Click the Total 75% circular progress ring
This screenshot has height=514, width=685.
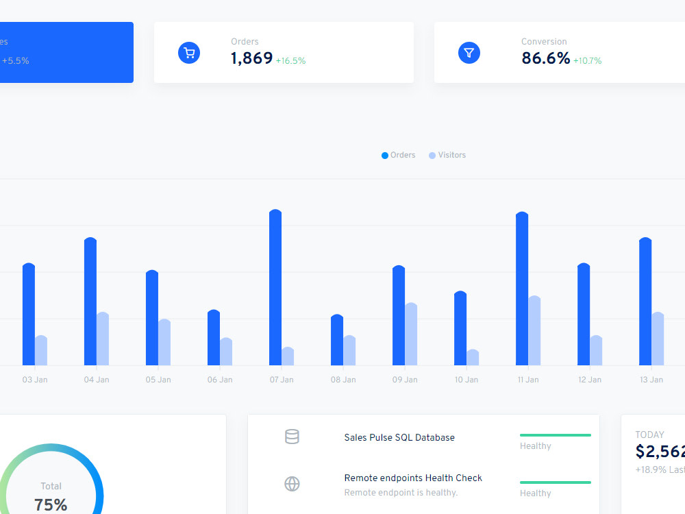pyautogui.click(x=51, y=478)
